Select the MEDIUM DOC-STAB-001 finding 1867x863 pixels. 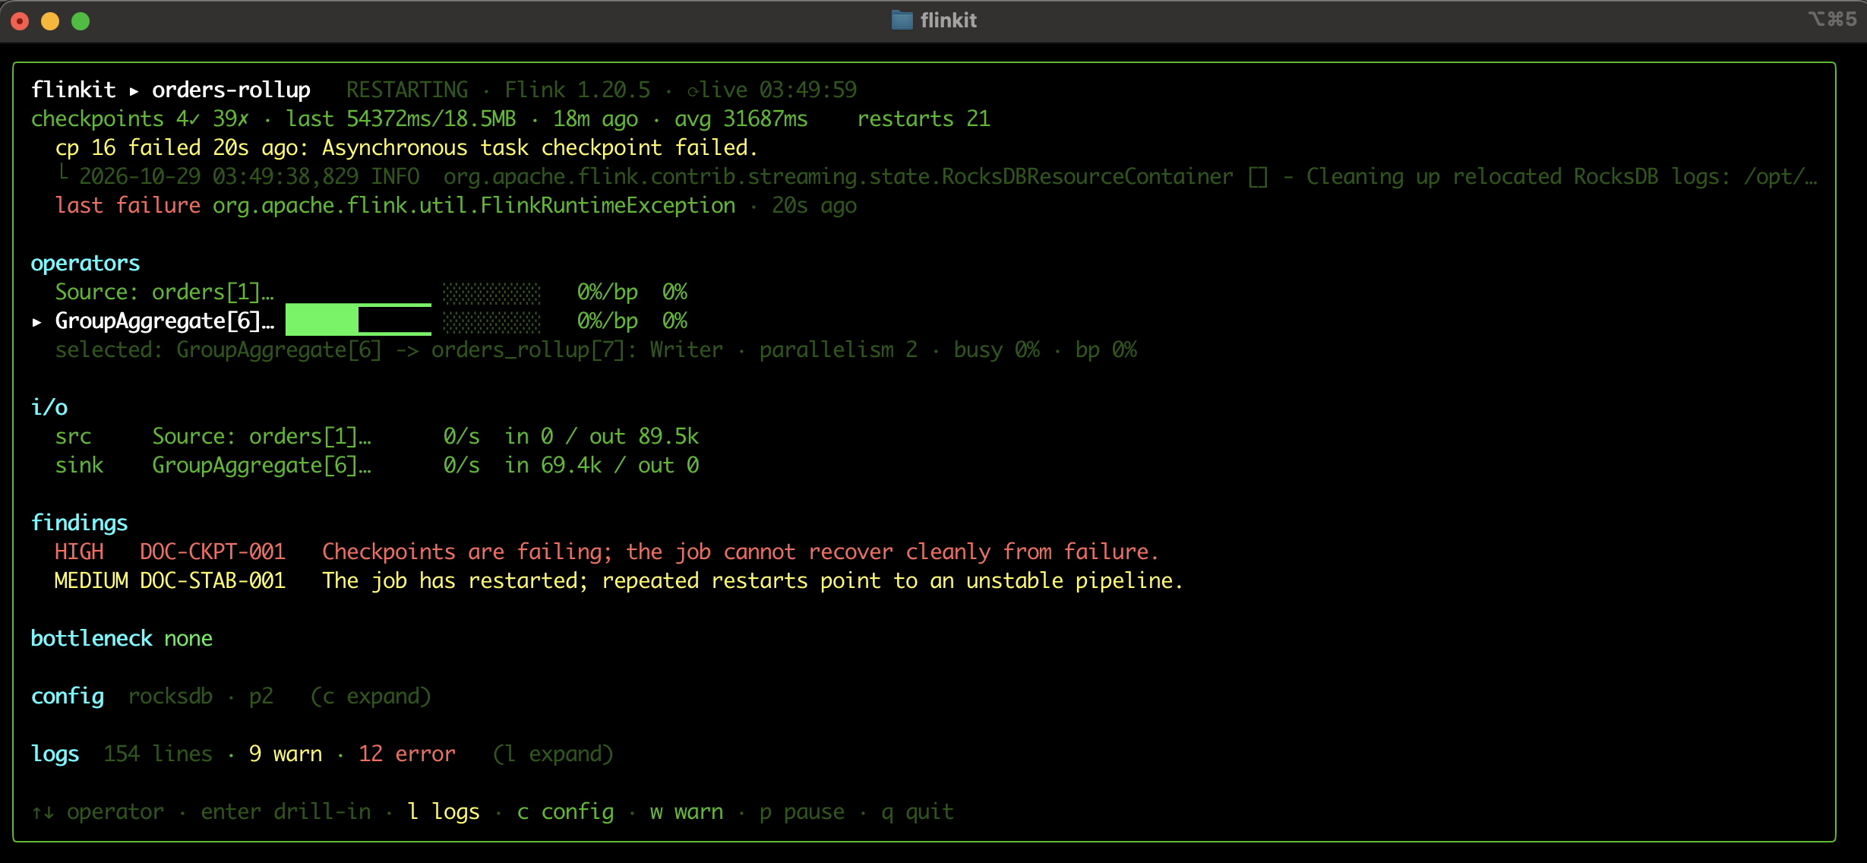[619, 581]
